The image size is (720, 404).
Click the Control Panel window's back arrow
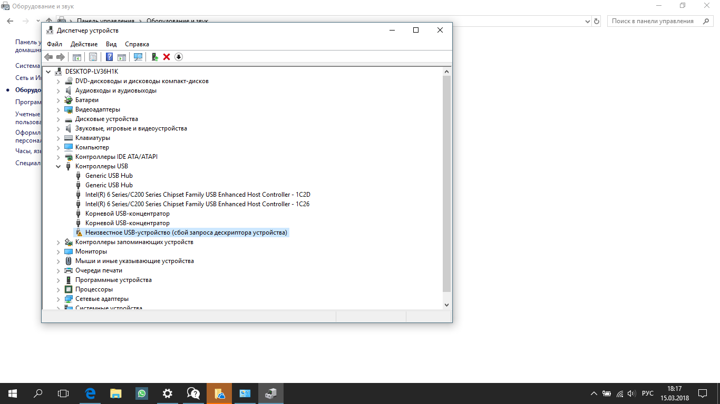(x=10, y=21)
